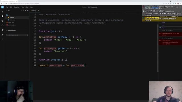182x102 pixels.
Task: Open the Live collaboration people icon
Action: (x=3, y=39)
